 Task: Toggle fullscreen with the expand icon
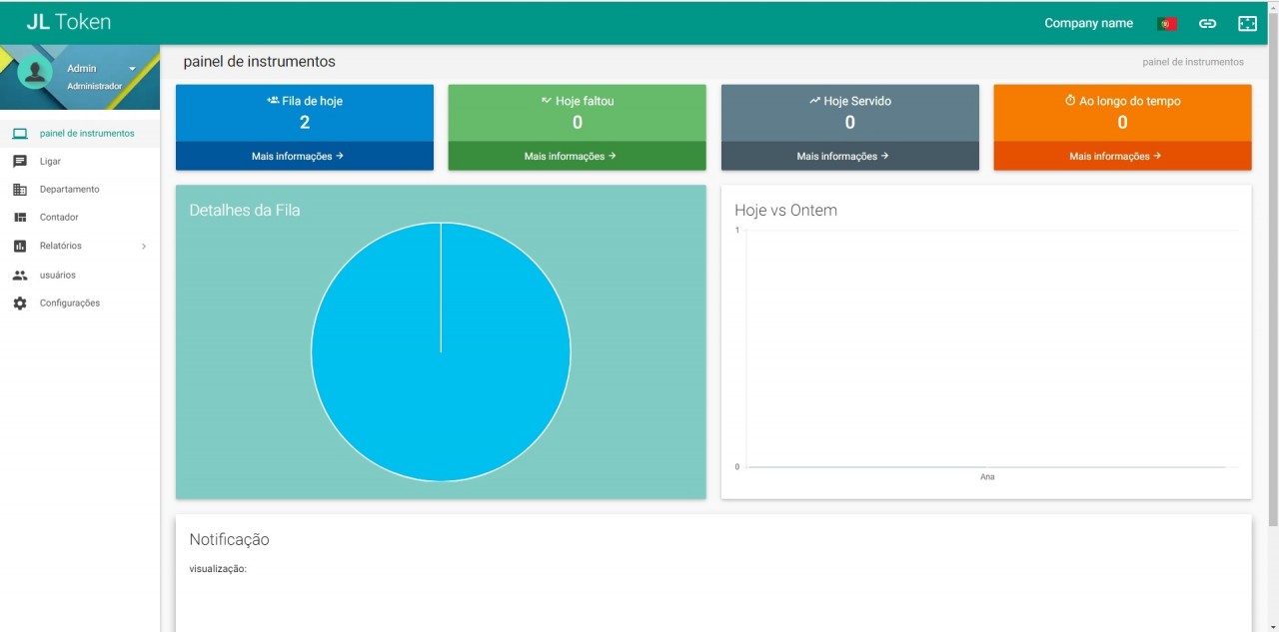(1247, 22)
